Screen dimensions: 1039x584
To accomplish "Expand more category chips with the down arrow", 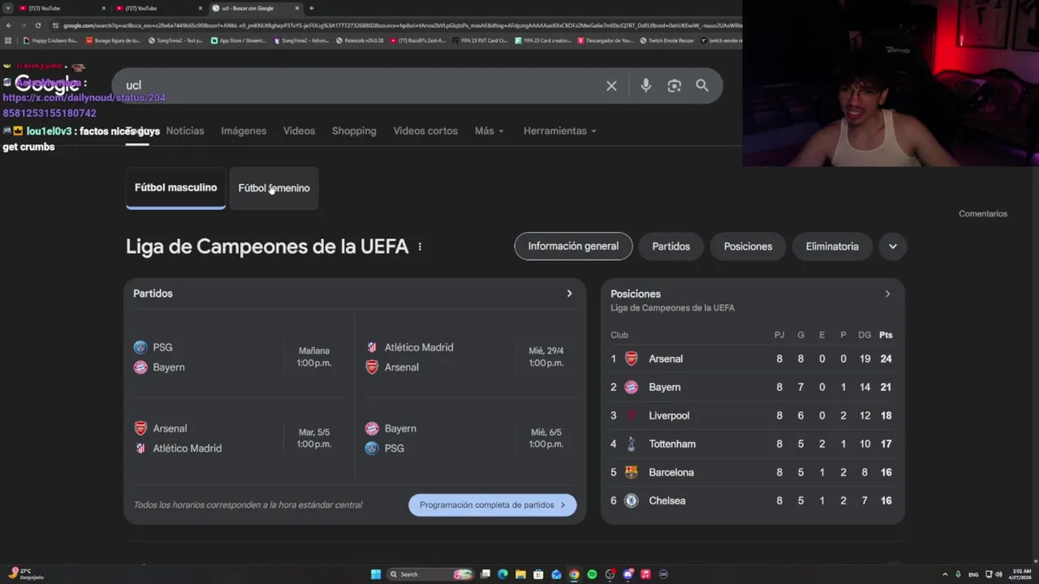I will coord(893,247).
